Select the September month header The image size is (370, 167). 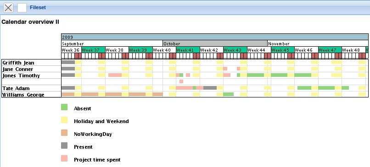[x=112, y=43]
